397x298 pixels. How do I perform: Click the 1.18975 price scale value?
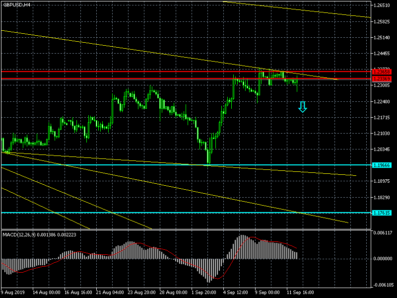(x=382, y=181)
